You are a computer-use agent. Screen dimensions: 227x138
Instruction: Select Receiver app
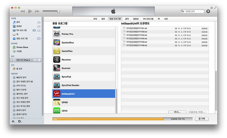84,60
